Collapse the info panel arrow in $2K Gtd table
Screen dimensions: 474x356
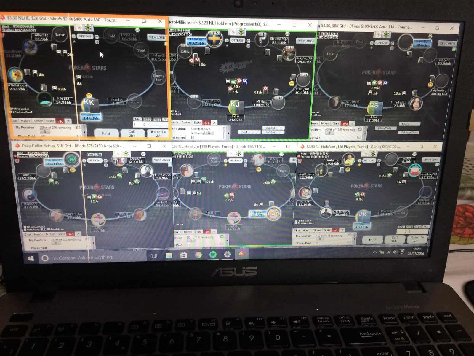coord(85,132)
